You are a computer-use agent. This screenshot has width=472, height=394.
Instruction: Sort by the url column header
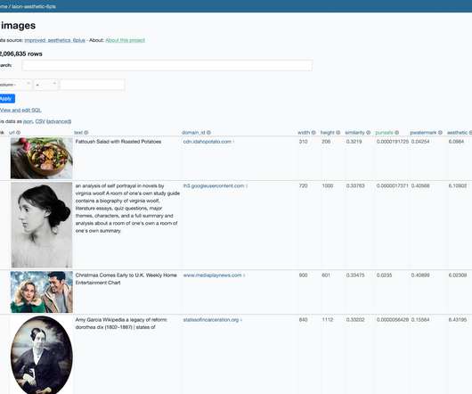[12, 133]
